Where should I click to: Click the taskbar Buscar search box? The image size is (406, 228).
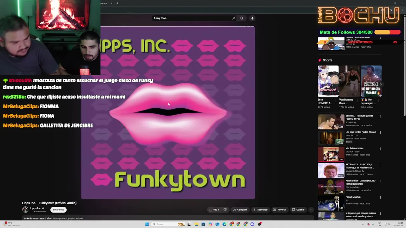coord(168,224)
